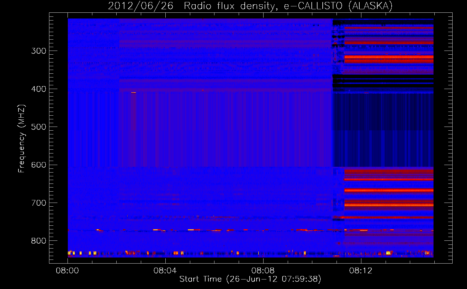Click the 700 frequency tick label
The image size is (467, 289).
39,203
